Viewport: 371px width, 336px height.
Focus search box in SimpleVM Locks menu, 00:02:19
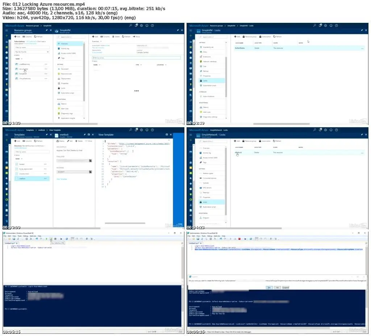click(x=212, y=37)
